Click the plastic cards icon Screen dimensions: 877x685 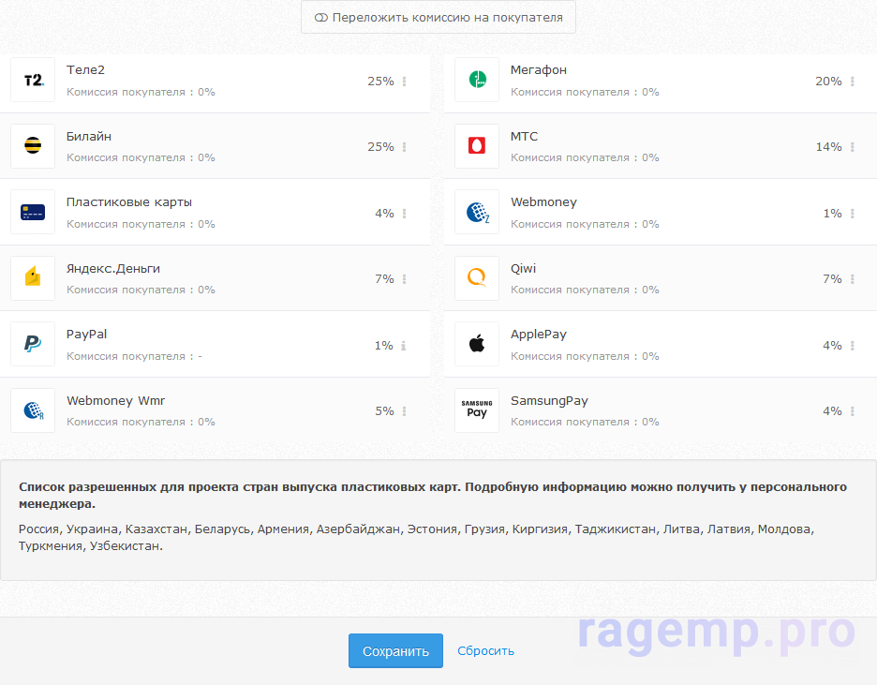[x=33, y=212]
